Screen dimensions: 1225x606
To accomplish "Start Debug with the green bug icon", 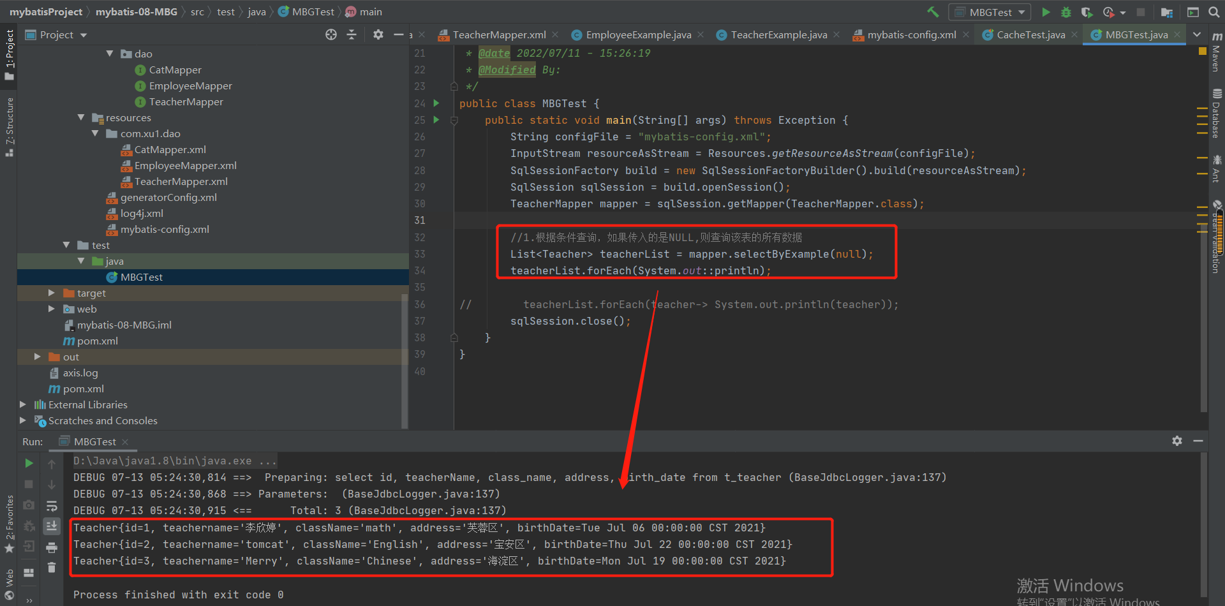I will 1066,12.
